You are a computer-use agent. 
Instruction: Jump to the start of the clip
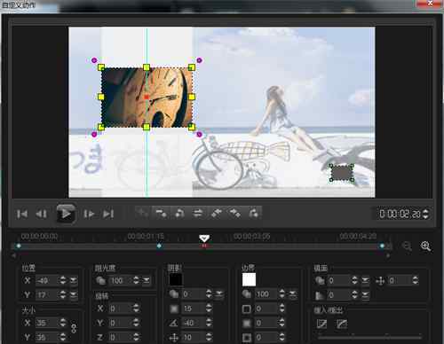(22, 214)
